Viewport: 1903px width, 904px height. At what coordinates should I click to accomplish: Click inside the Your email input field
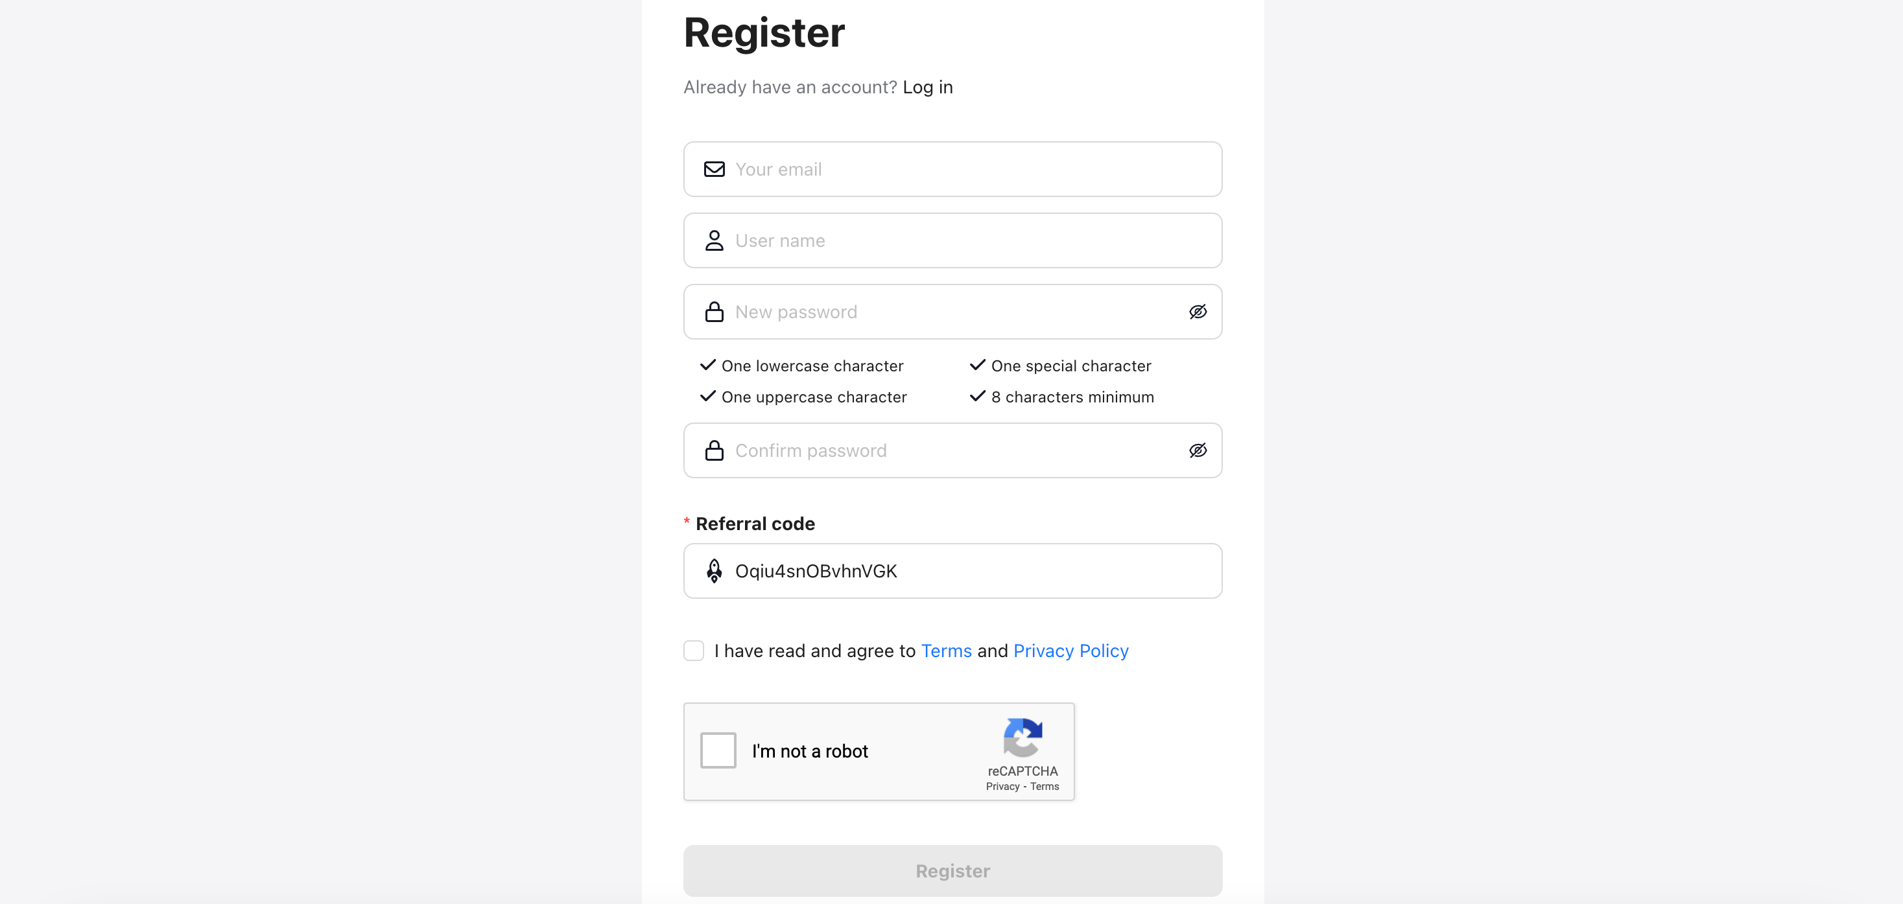click(x=886, y=169)
